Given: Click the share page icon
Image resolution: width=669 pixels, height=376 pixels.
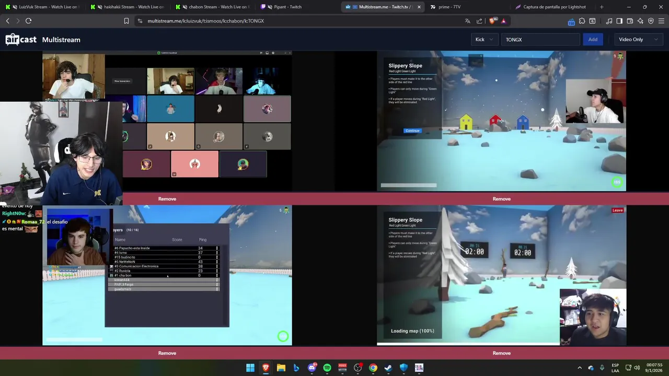Looking at the screenshot, I should tap(479, 21).
